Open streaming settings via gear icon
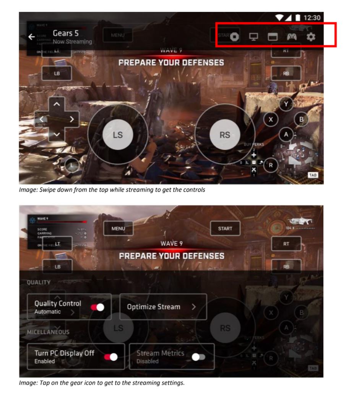 [311, 37]
